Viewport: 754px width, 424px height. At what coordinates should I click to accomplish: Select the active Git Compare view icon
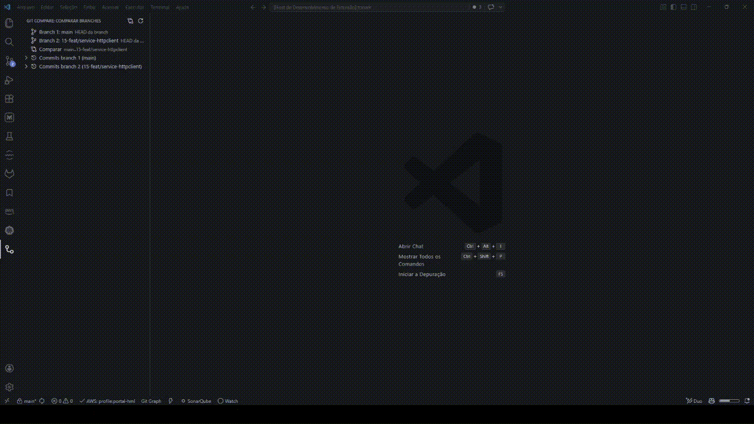coord(9,249)
